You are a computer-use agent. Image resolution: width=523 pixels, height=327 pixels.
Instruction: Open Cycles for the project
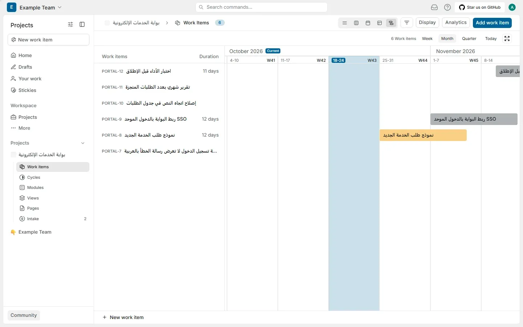53,177
